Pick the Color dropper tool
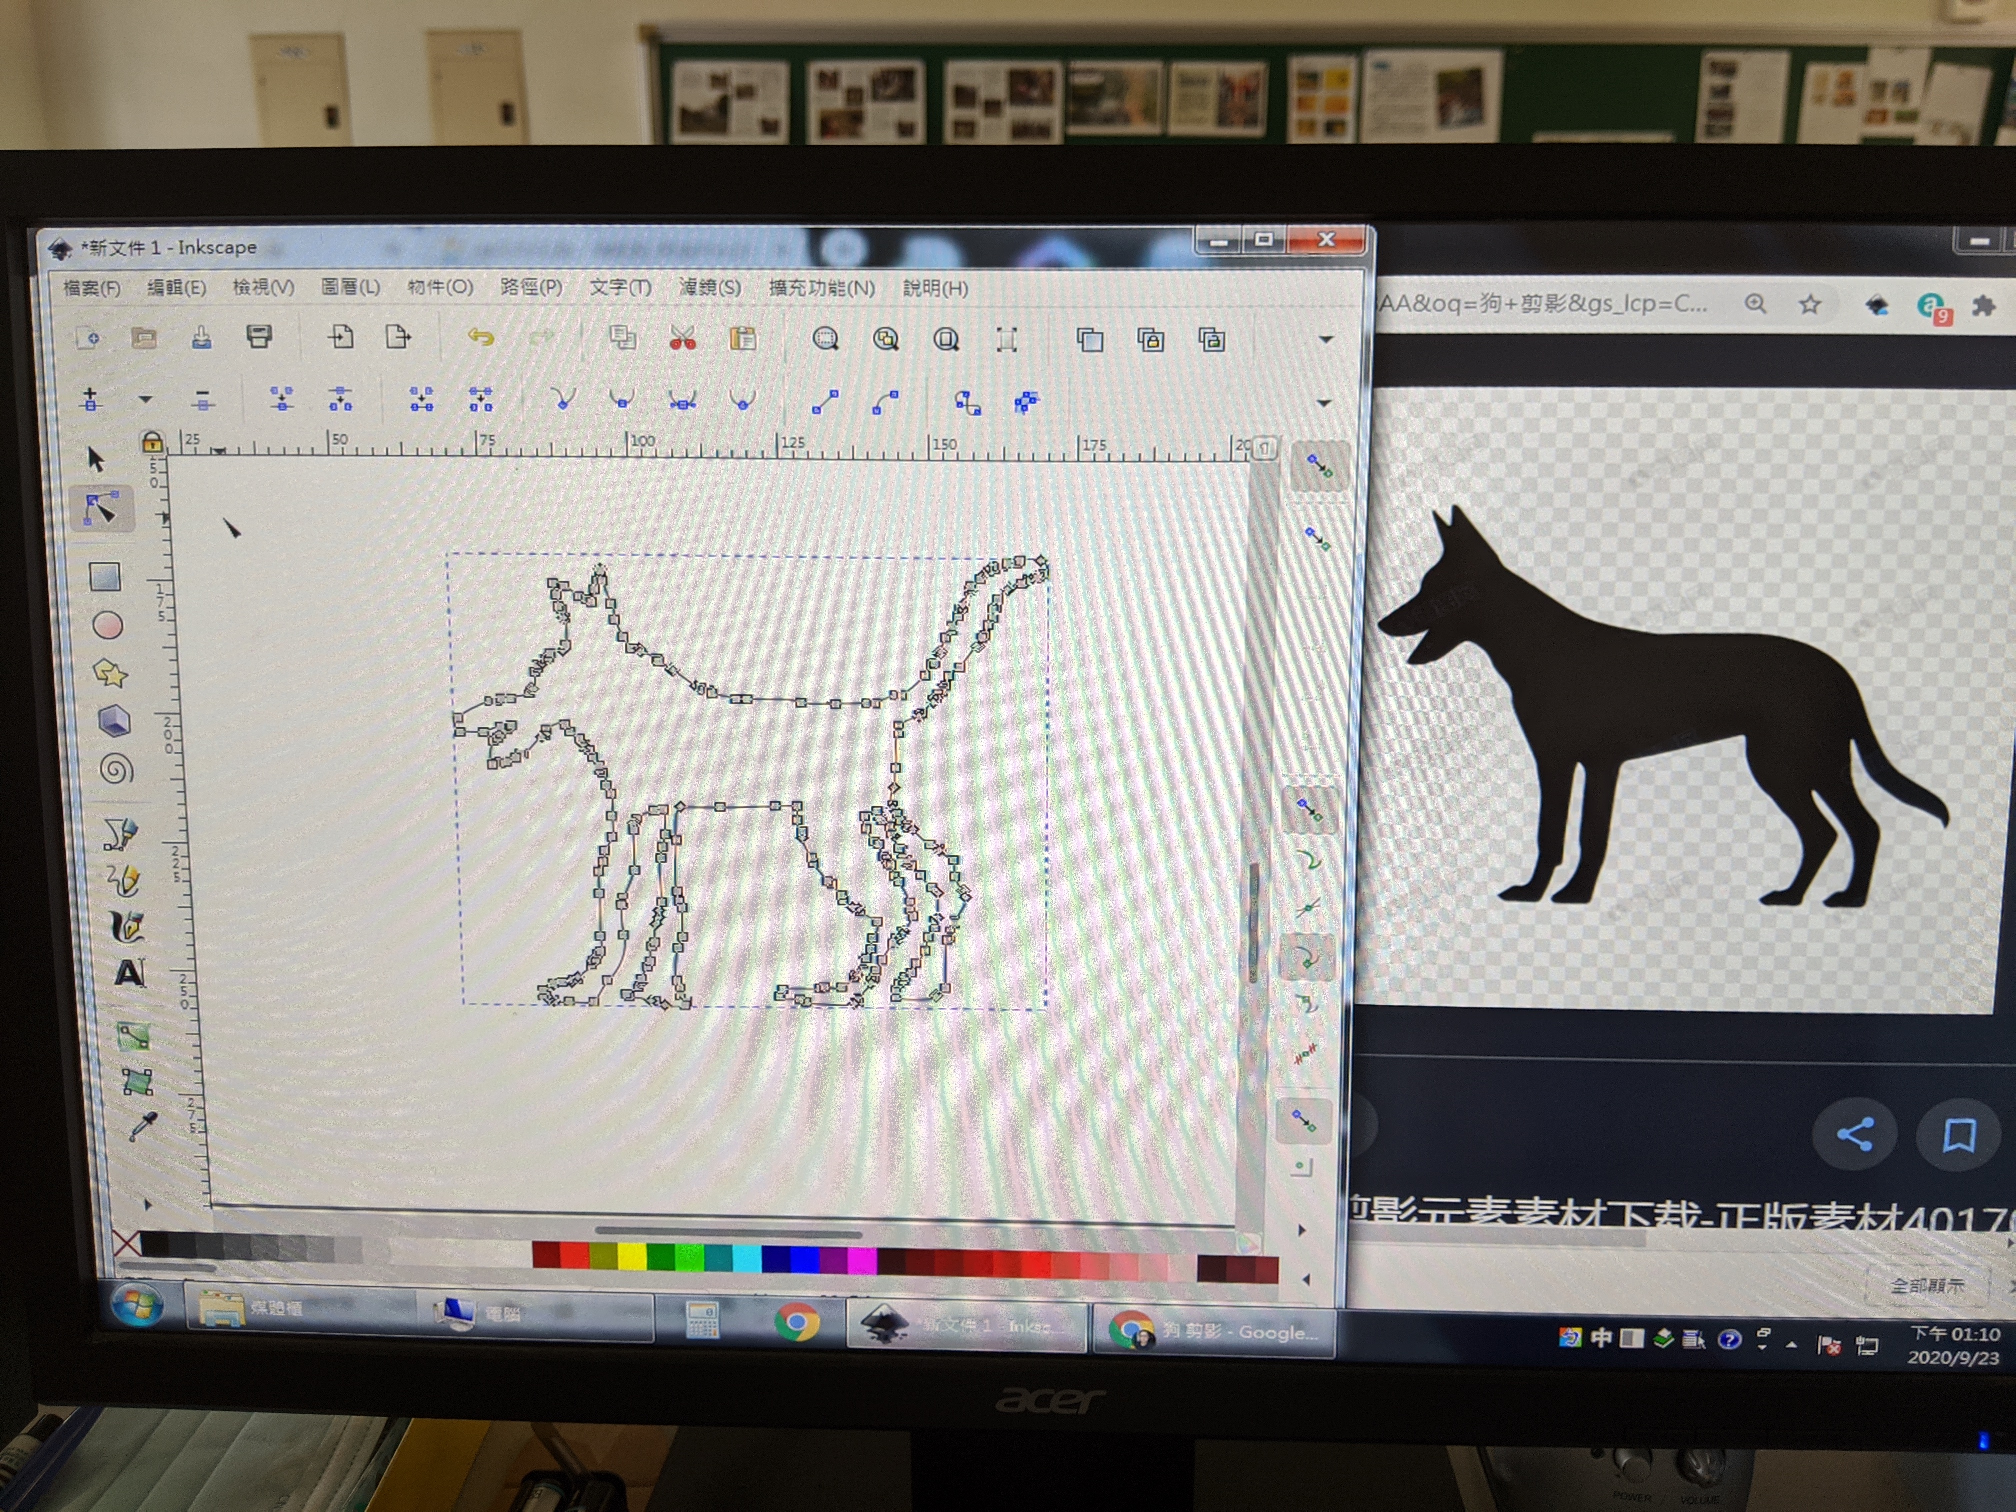The width and height of the screenshot is (2016, 1512). (142, 1128)
